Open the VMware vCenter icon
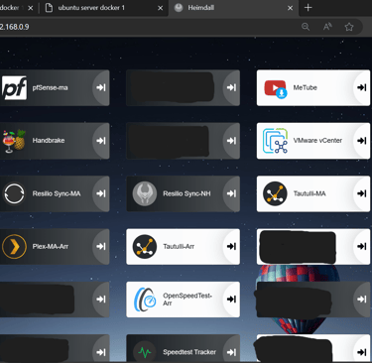This screenshot has height=363, width=372. tap(275, 141)
